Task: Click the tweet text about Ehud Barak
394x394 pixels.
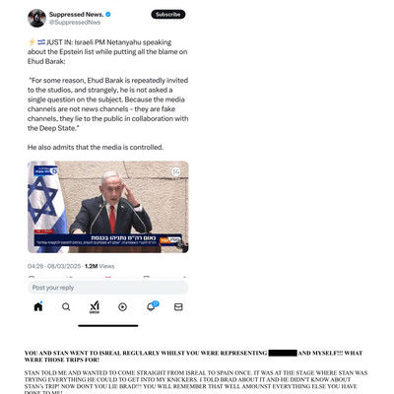Action: tap(108, 95)
